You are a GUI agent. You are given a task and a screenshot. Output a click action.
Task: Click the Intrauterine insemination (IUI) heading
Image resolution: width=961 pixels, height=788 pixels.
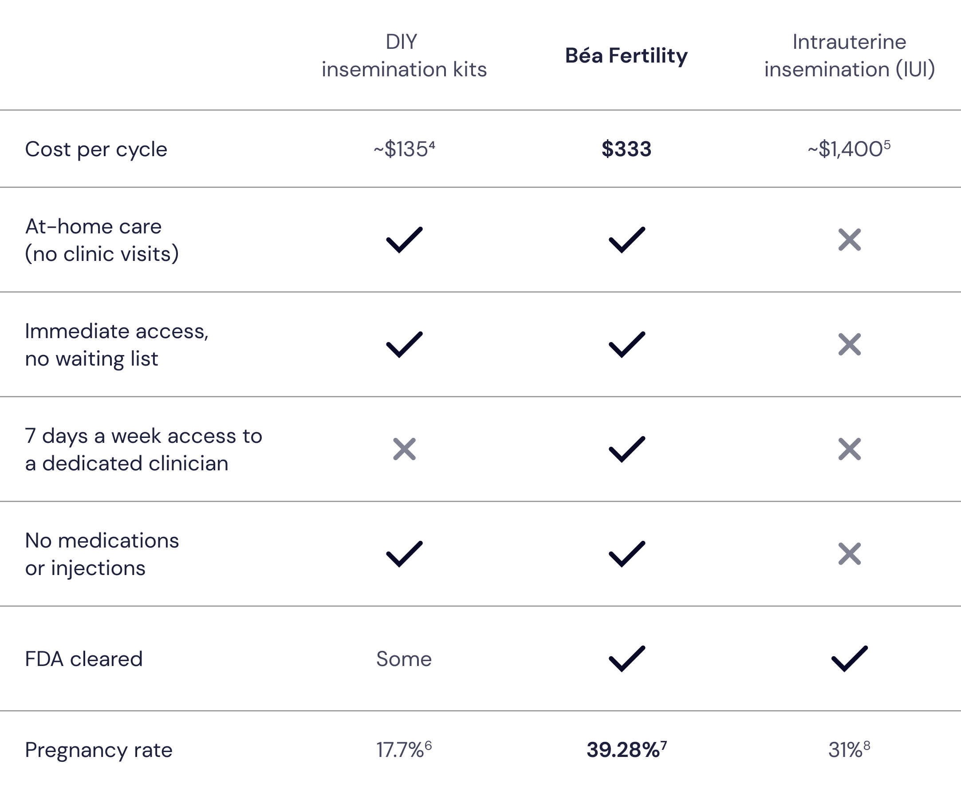click(849, 55)
